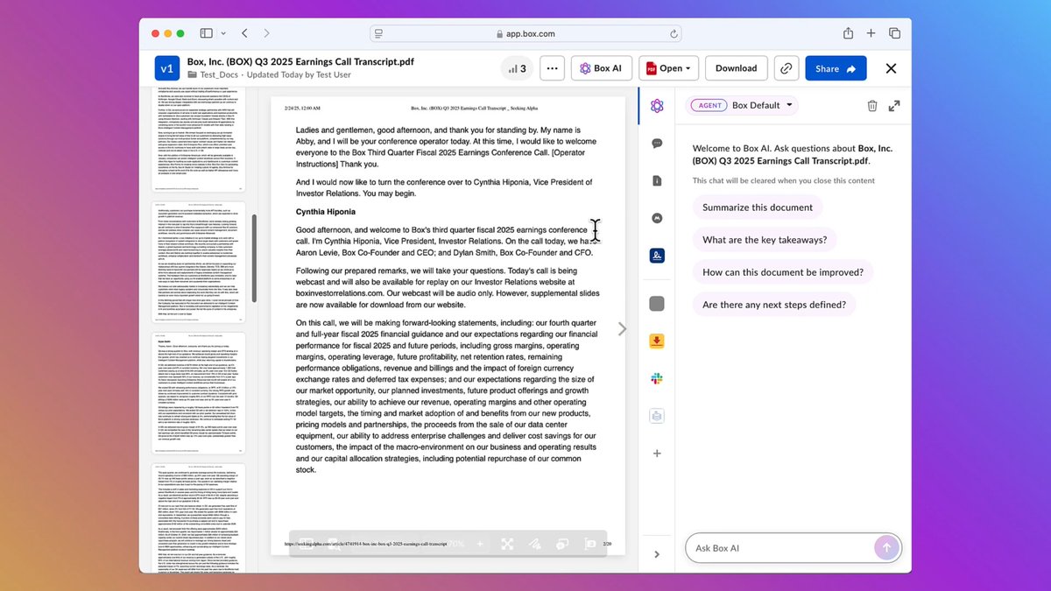The image size is (1051, 591).
Task: Click the light blue document integration icon
Action: [657, 416]
